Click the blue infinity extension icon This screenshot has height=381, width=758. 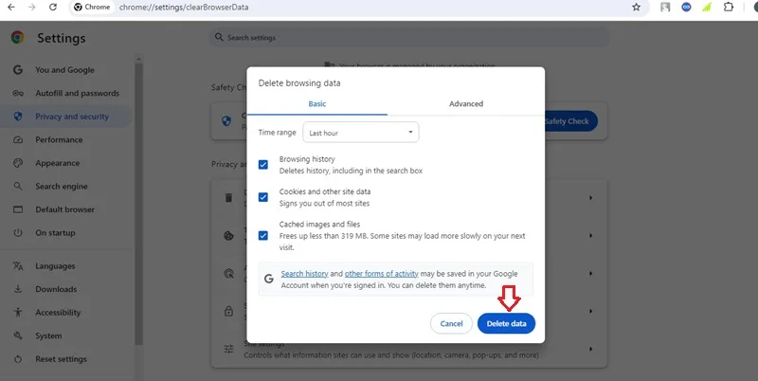(686, 8)
